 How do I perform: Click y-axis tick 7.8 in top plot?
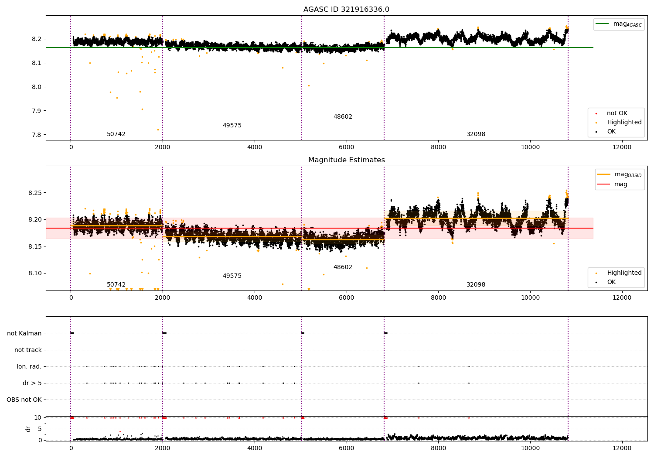[x=37, y=135]
